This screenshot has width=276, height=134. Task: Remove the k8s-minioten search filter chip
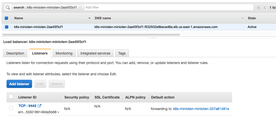[x=80, y=7]
